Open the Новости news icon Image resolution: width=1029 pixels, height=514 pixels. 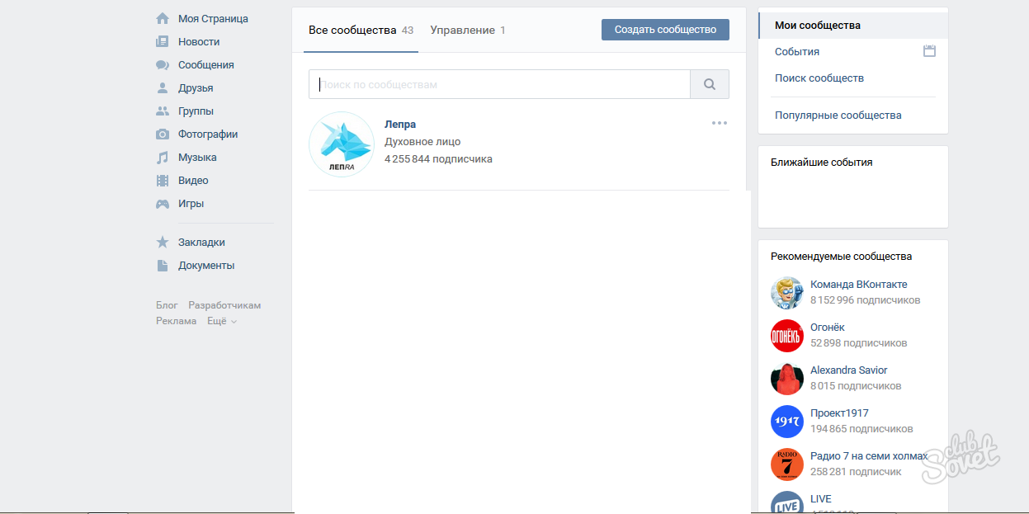163,41
